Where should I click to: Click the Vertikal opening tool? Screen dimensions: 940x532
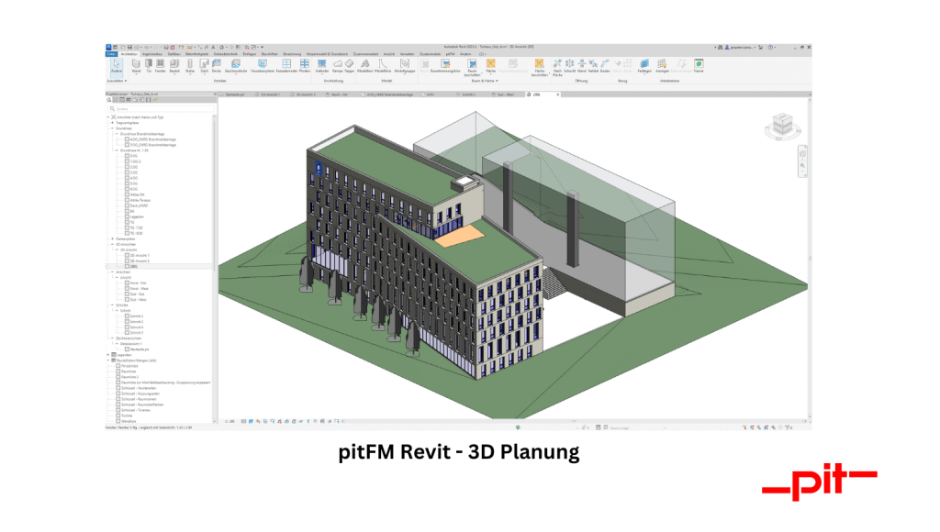click(593, 66)
